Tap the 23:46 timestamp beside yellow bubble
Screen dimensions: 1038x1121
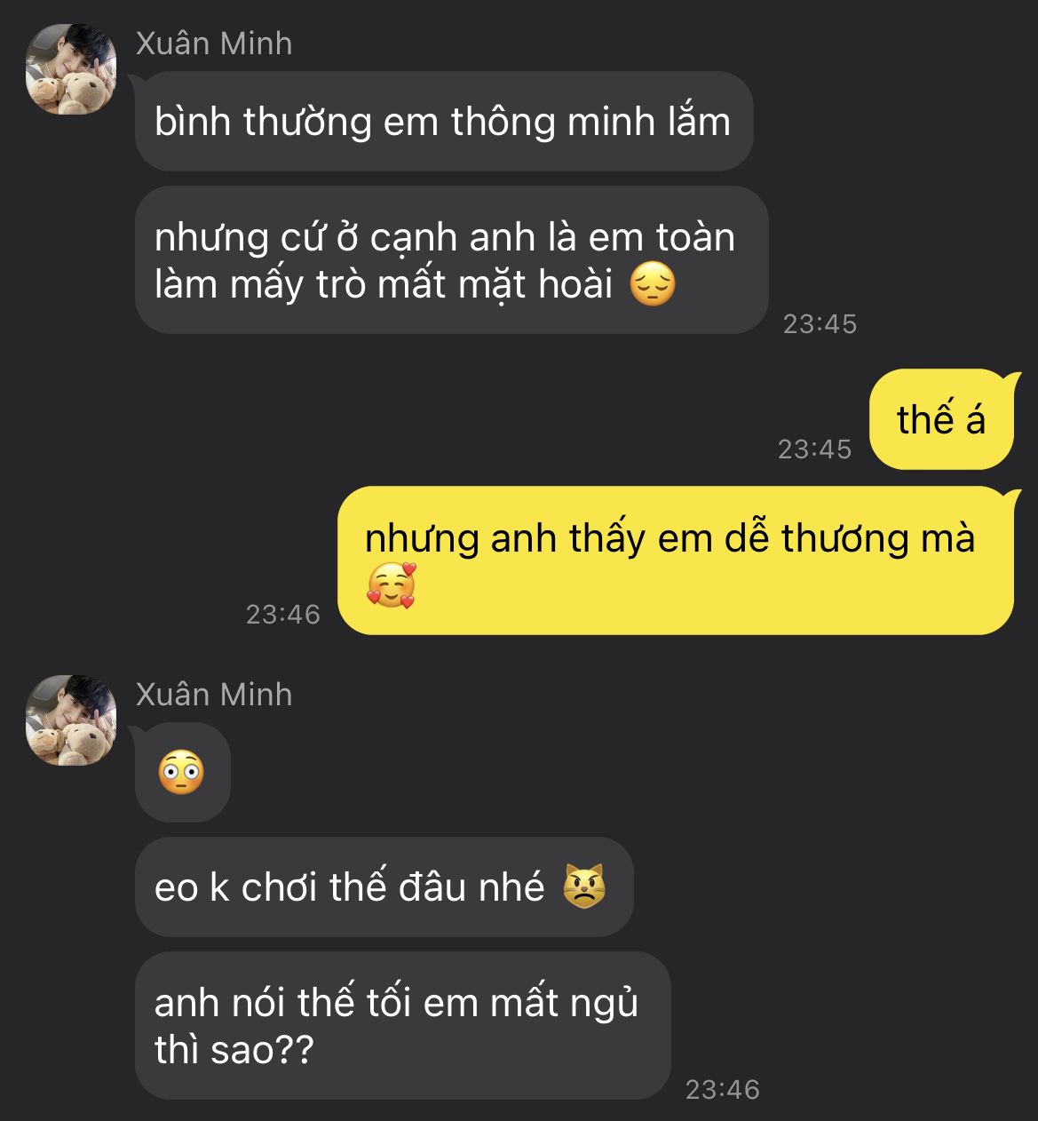click(x=282, y=615)
